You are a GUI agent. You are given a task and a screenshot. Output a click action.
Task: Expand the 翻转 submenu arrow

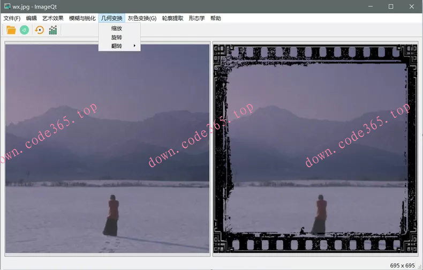click(x=134, y=46)
